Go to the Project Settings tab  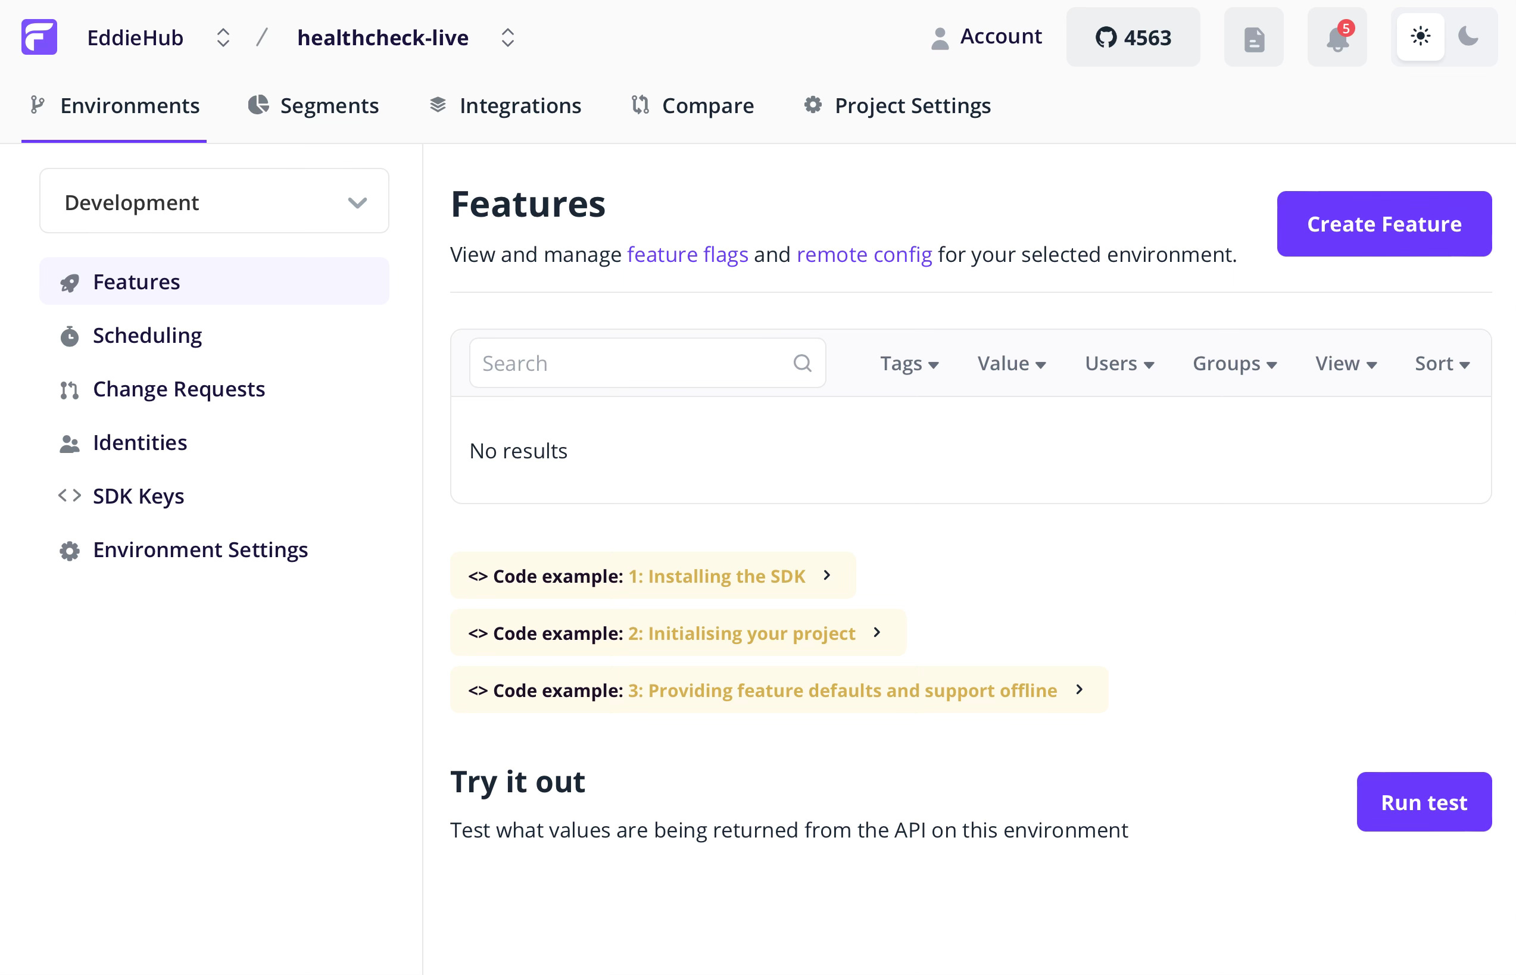tap(897, 106)
